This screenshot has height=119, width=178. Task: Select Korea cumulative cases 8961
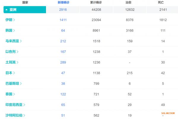[x=96, y=31]
